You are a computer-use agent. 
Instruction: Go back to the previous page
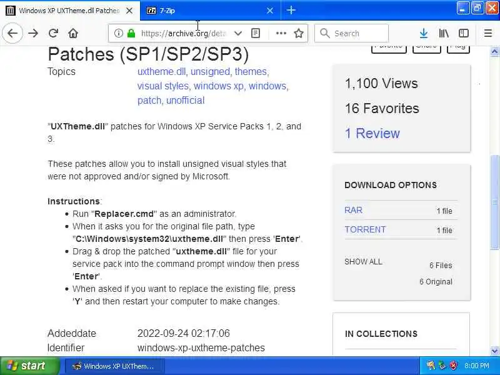coord(12,33)
